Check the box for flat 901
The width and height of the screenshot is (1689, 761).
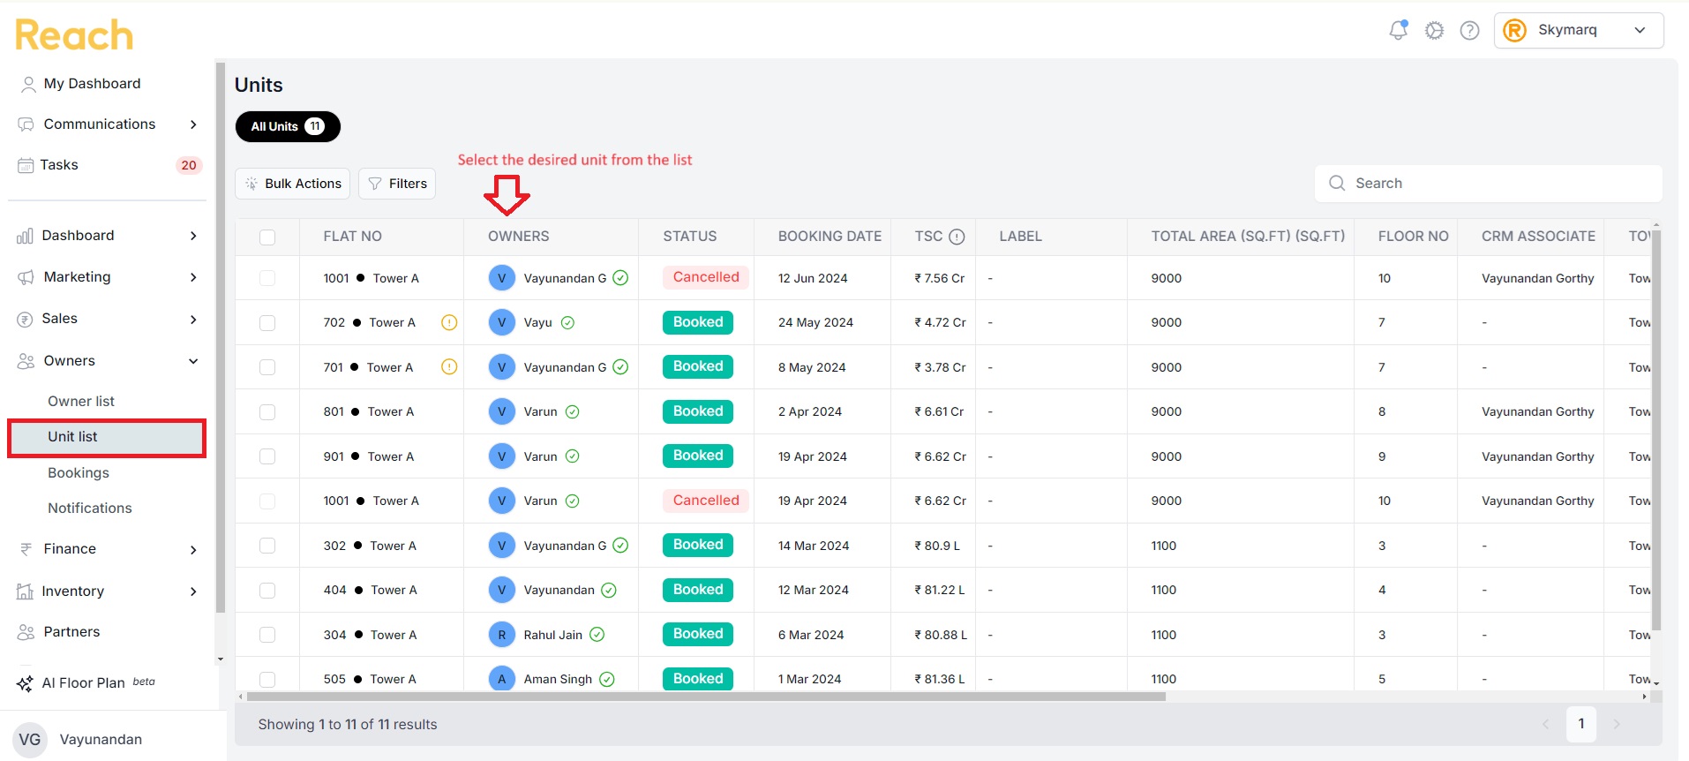coord(267,456)
